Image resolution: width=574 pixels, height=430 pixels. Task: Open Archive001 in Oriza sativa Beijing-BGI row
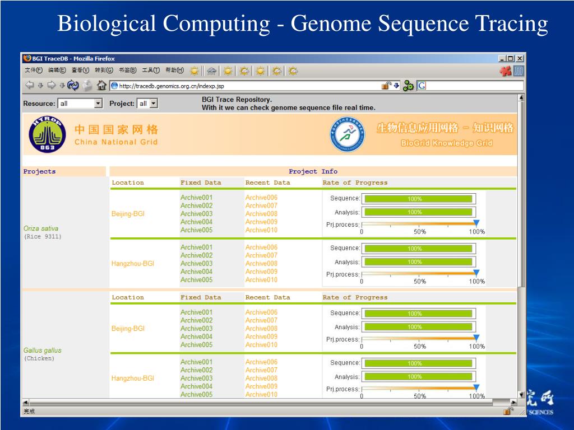coord(197,198)
